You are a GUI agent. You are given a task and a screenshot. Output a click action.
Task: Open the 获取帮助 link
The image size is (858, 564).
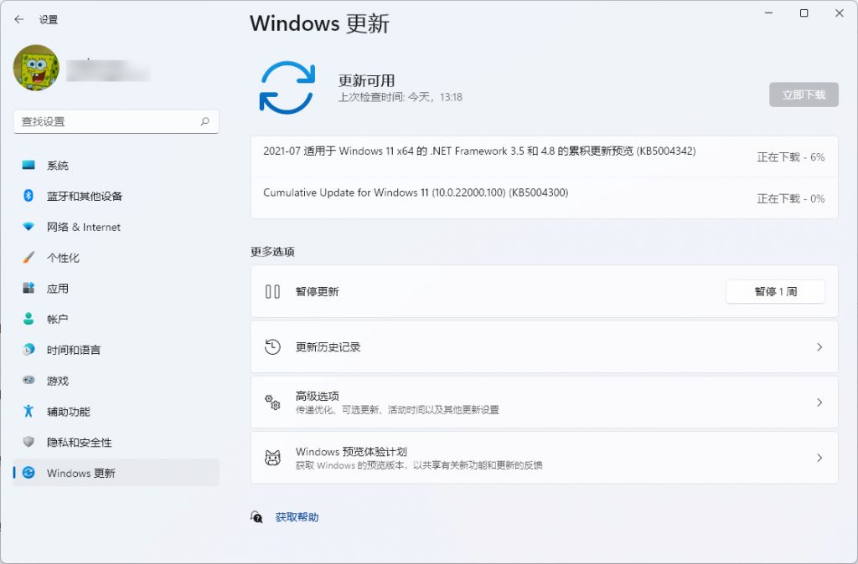pyautogui.click(x=297, y=517)
